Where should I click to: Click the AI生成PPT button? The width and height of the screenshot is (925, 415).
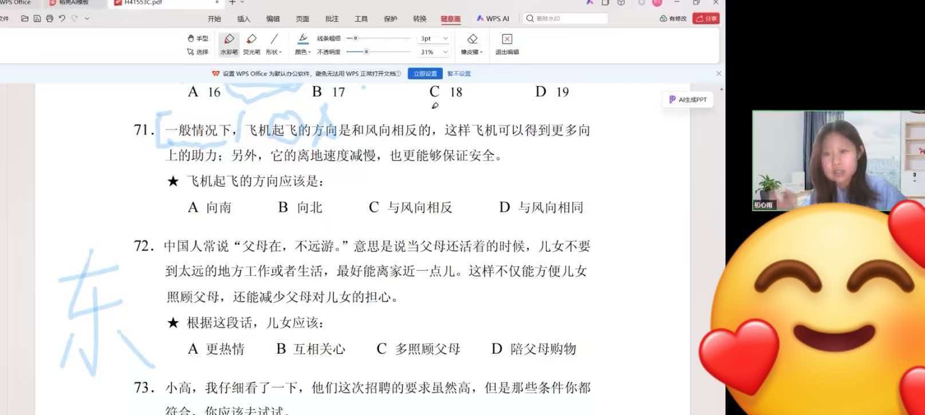pyautogui.click(x=688, y=100)
